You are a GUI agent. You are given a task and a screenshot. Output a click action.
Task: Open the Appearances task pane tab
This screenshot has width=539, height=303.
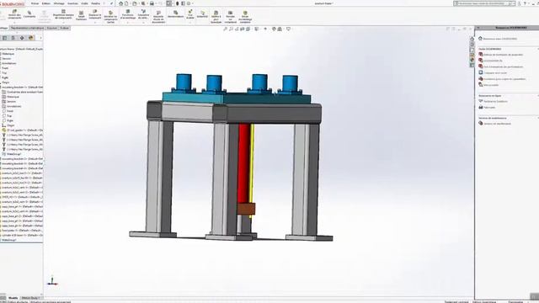point(472,60)
